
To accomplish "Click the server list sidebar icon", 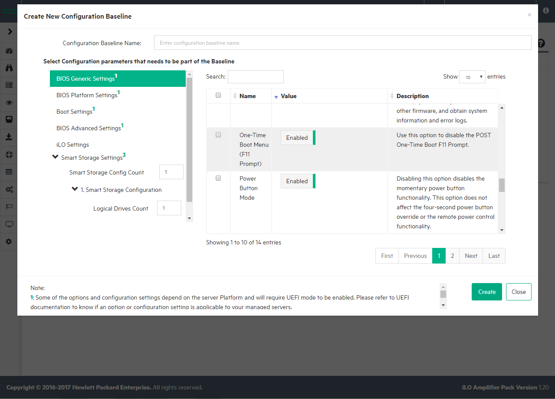I will [9, 85].
